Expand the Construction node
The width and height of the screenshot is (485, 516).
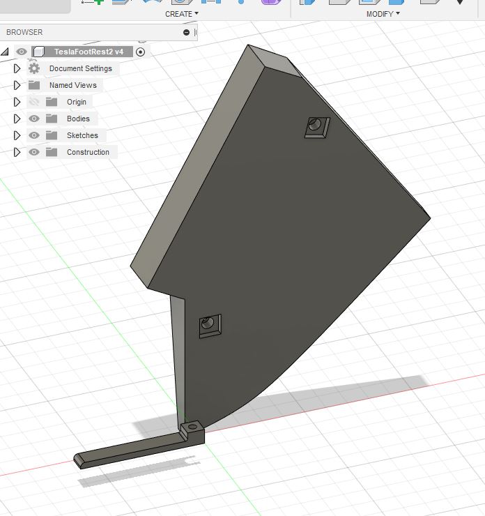pos(17,152)
